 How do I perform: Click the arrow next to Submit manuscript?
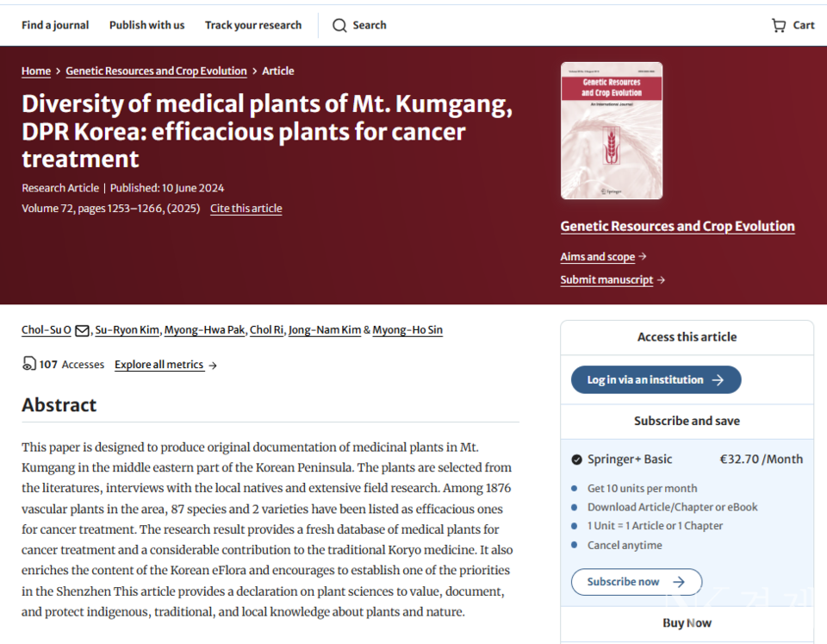661,280
